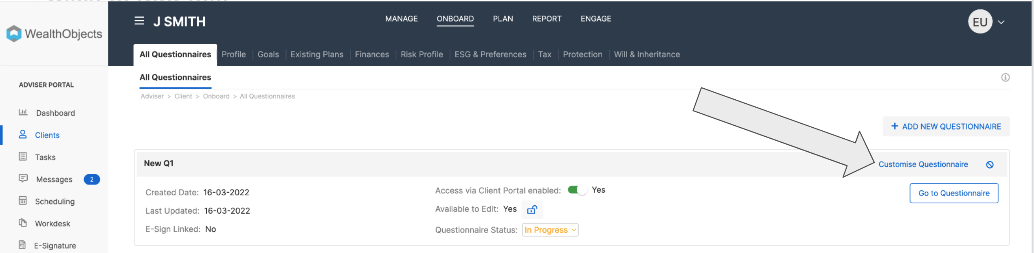Switch to the Profile tab

point(234,54)
